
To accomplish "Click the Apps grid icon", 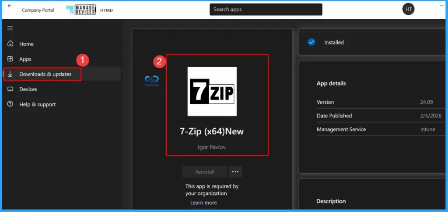I will [10, 59].
